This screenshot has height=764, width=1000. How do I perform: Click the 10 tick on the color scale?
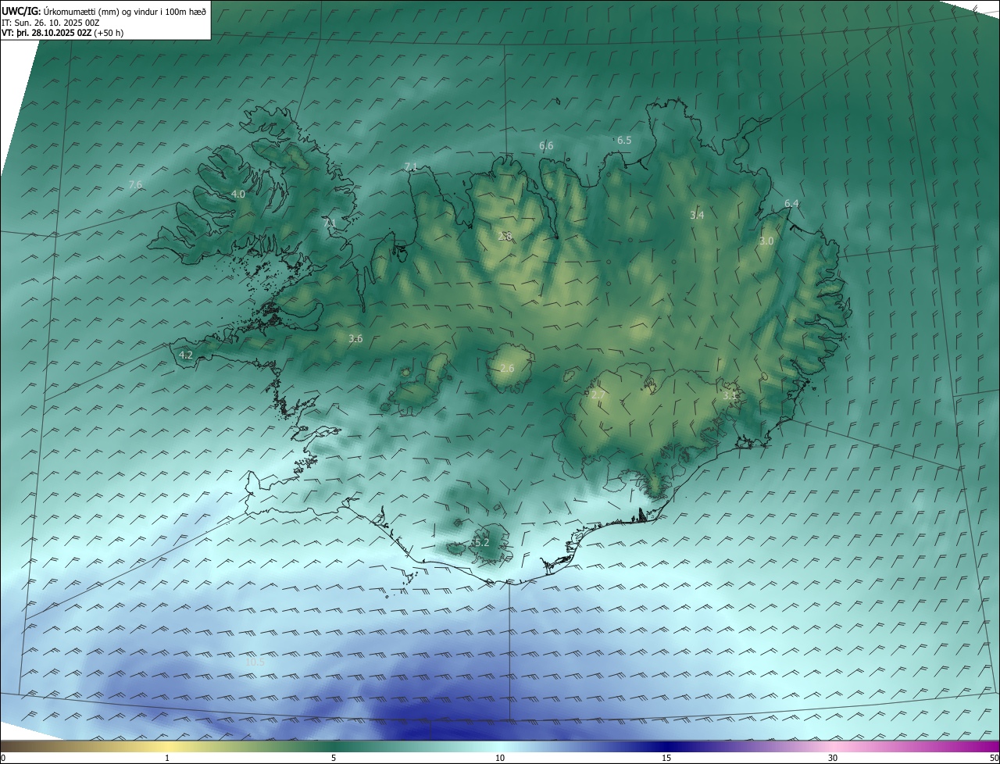tap(500, 758)
